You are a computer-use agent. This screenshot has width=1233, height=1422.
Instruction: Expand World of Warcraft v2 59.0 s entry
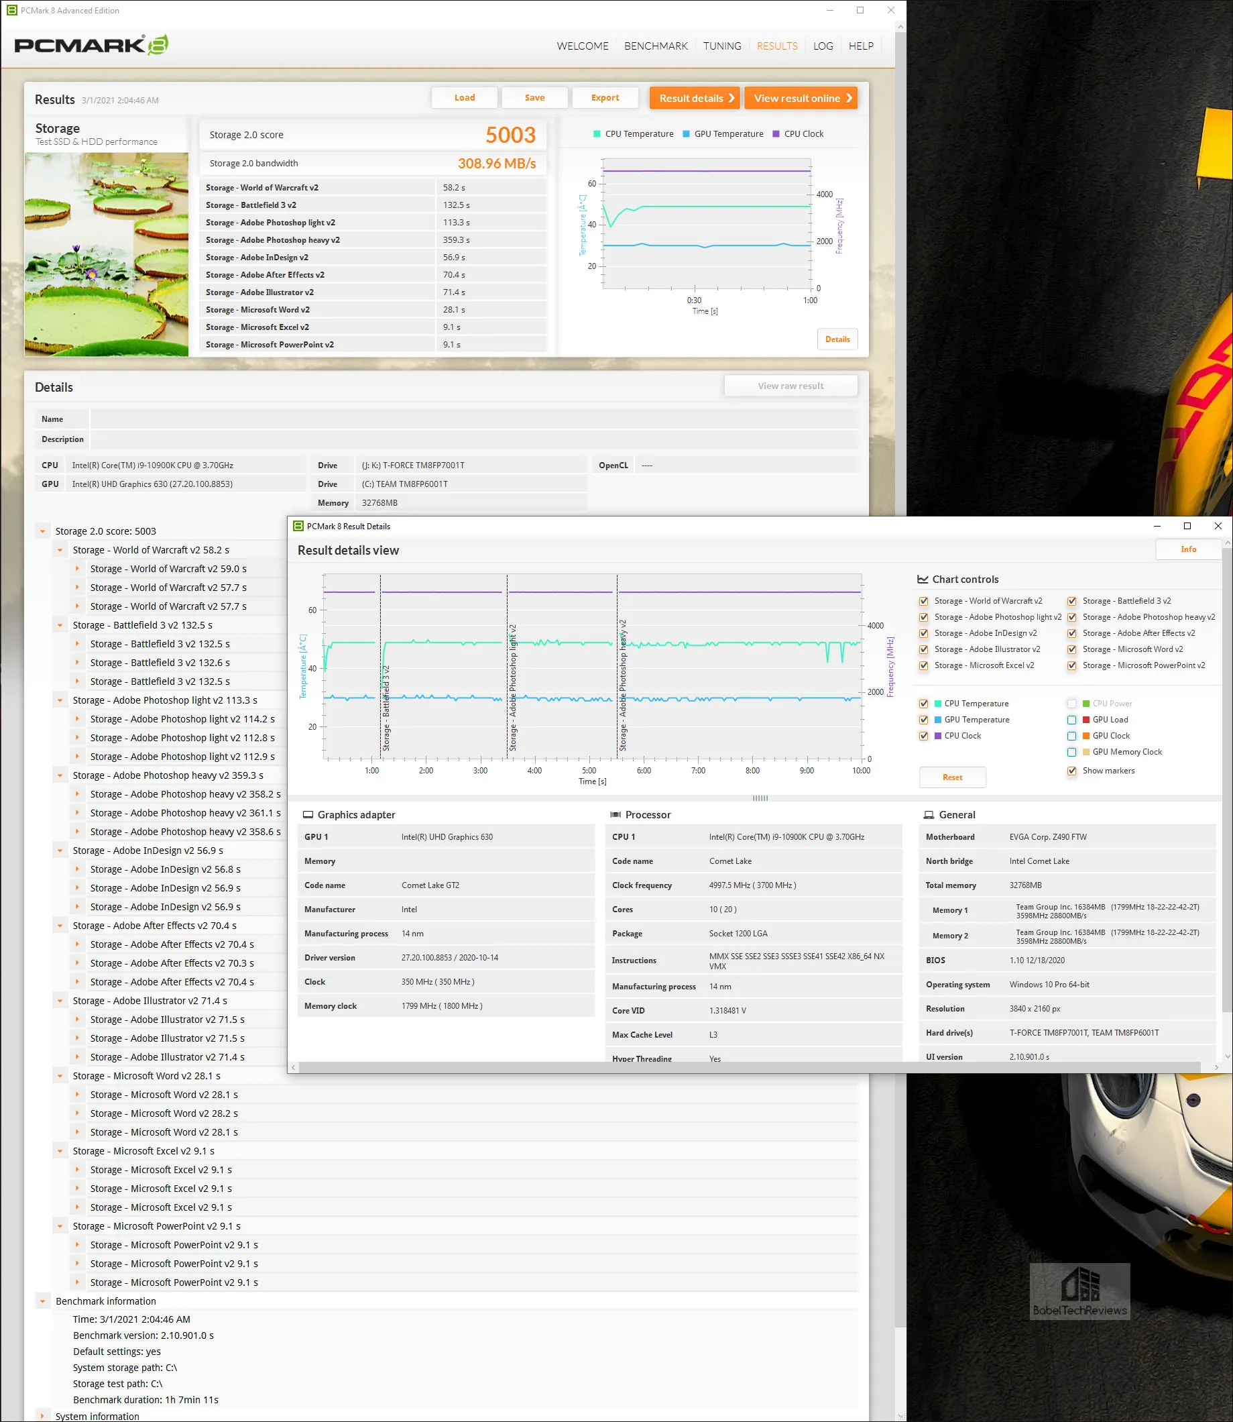78,569
